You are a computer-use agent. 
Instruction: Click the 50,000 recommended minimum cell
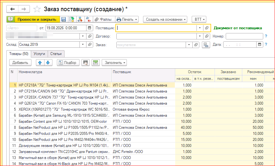pyautogui.click(x=253, y=128)
